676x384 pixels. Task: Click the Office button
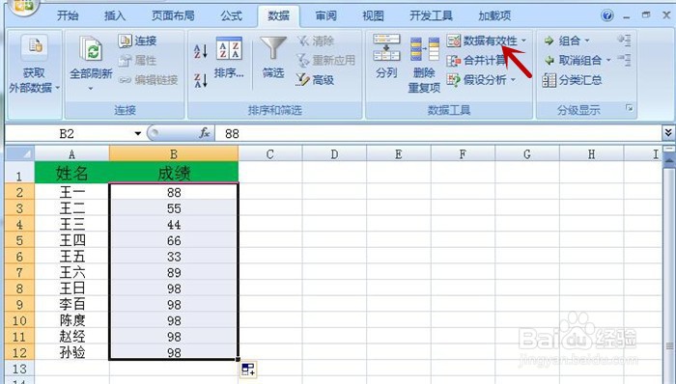[24, 5]
